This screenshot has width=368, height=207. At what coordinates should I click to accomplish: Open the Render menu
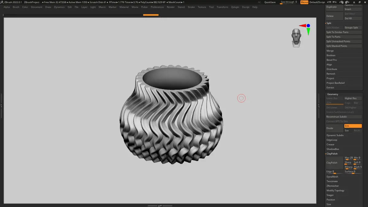point(171,7)
